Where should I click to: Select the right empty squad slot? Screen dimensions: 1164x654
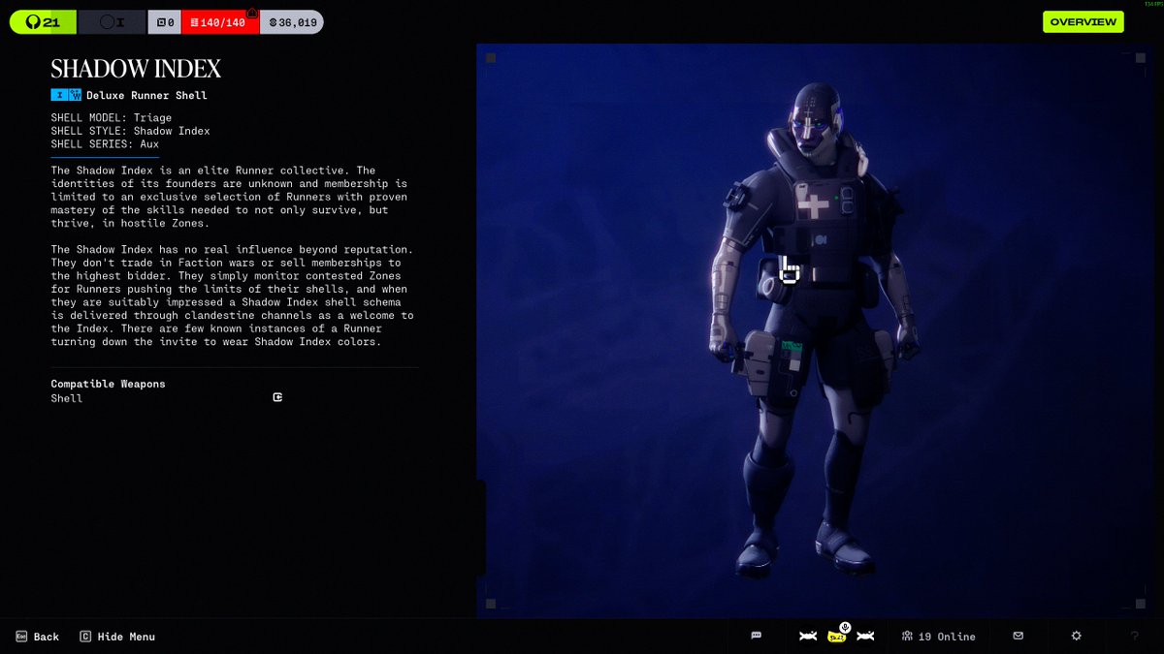tap(865, 637)
